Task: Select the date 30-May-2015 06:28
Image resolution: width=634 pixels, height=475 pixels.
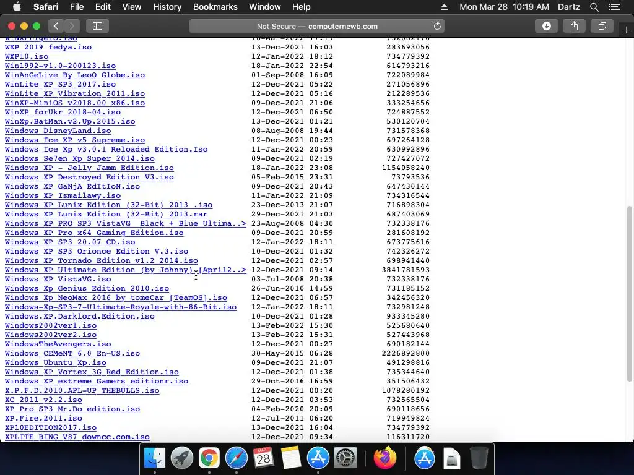Action: coord(292,354)
